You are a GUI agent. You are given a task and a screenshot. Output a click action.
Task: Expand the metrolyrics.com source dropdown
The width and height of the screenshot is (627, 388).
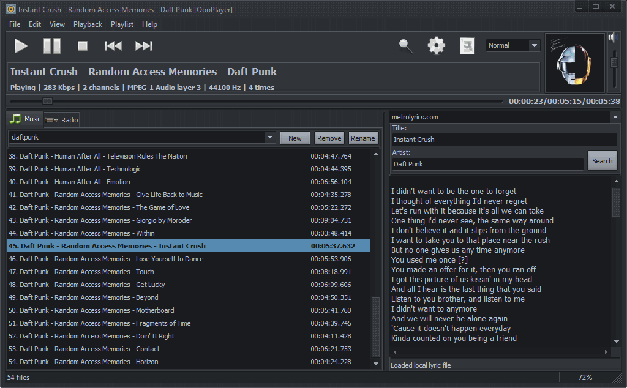(x=615, y=117)
